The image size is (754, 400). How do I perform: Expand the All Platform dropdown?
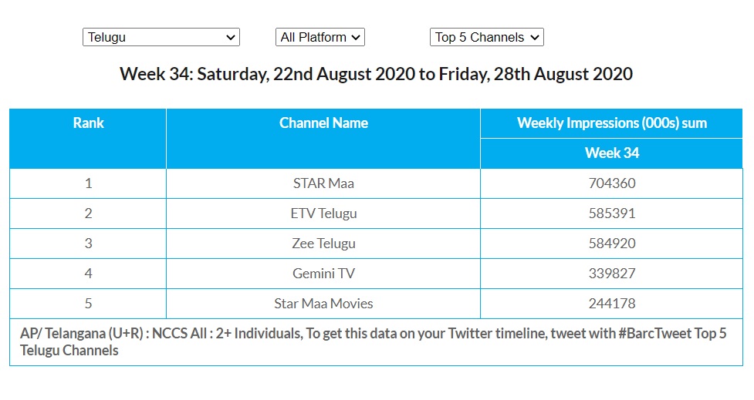pos(320,37)
